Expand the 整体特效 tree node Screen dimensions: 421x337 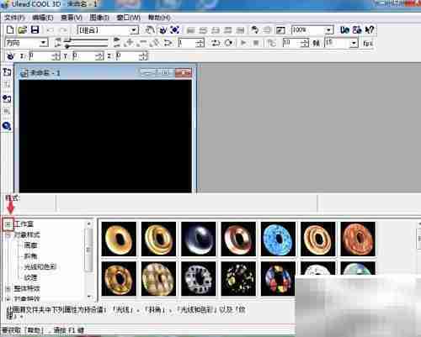[x=8, y=288]
